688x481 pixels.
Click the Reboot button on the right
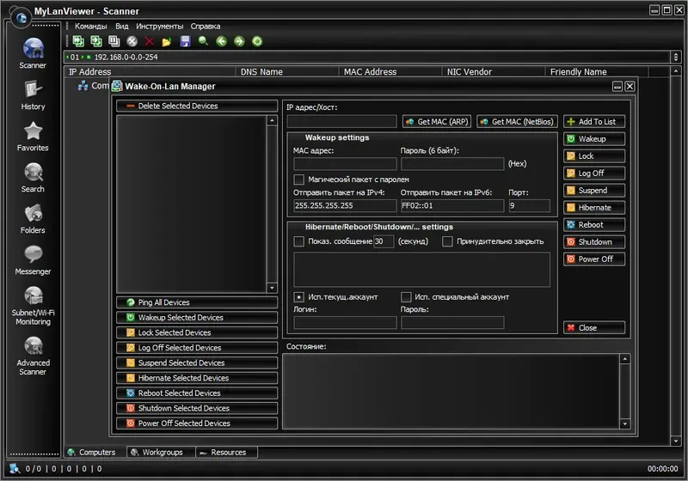tap(594, 225)
